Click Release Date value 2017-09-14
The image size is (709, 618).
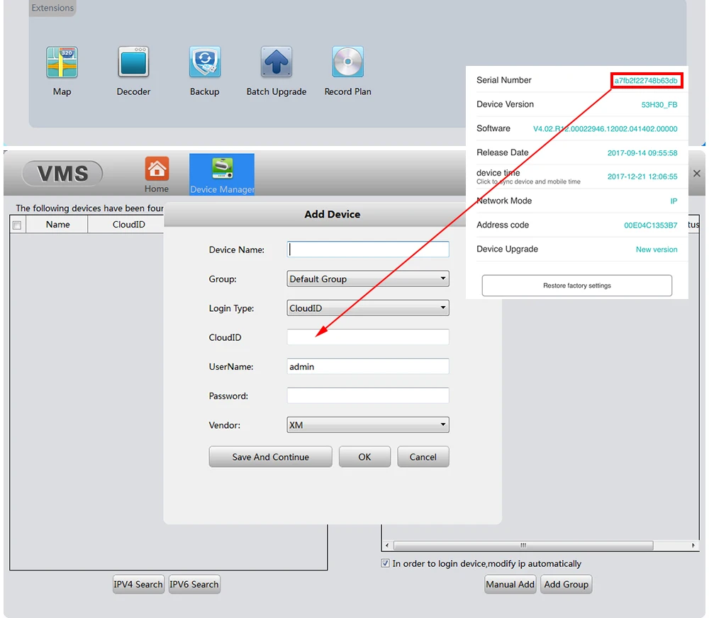[642, 153]
